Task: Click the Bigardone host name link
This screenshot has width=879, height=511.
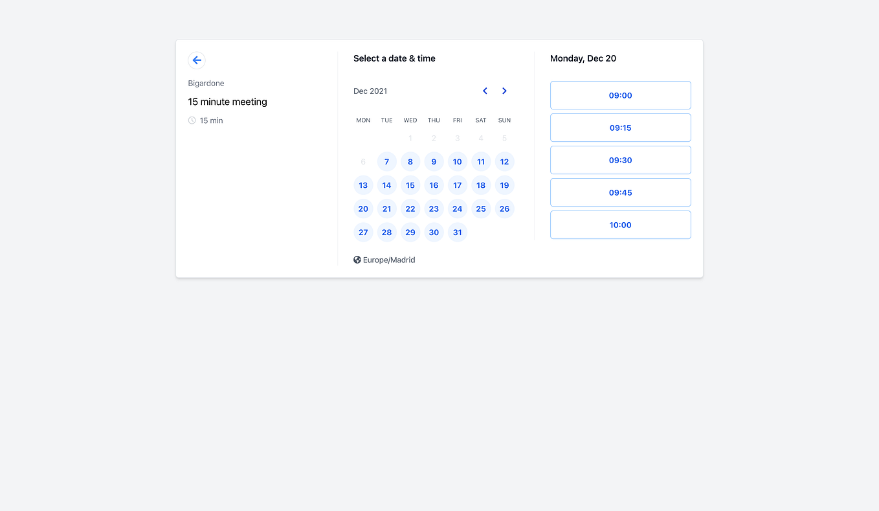Action: click(206, 83)
